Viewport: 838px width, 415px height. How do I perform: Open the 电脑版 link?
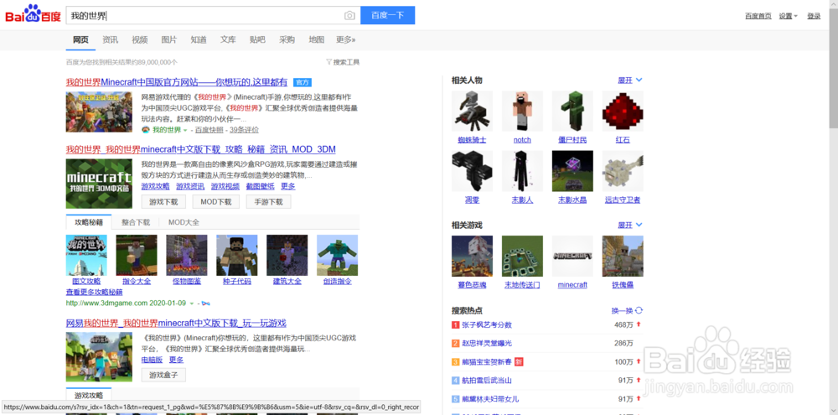152,360
